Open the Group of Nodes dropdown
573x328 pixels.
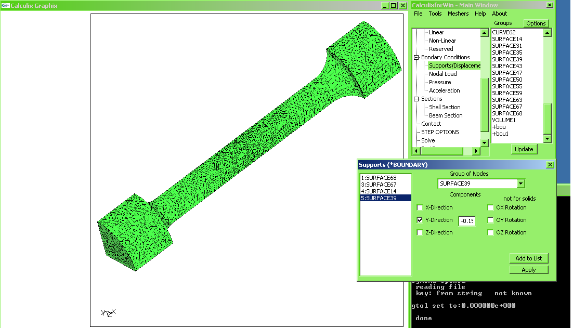tap(520, 183)
